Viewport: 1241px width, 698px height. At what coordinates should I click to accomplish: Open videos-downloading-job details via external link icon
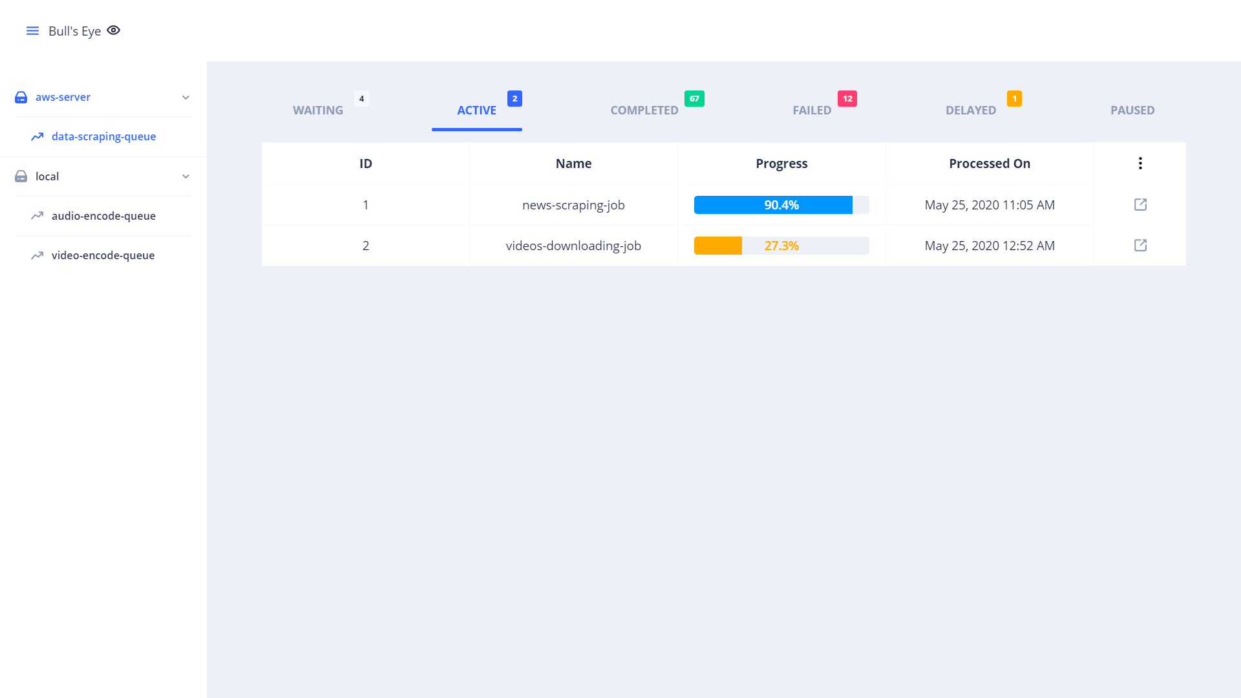pyautogui.click(x=1140, y=246)
